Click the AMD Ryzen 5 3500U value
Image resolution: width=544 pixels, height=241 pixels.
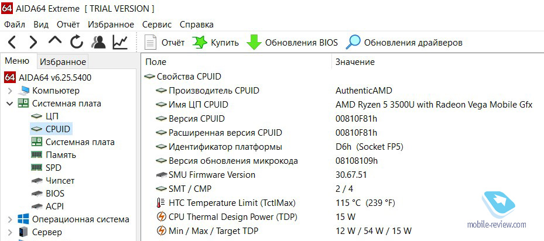tap(434, 104)
